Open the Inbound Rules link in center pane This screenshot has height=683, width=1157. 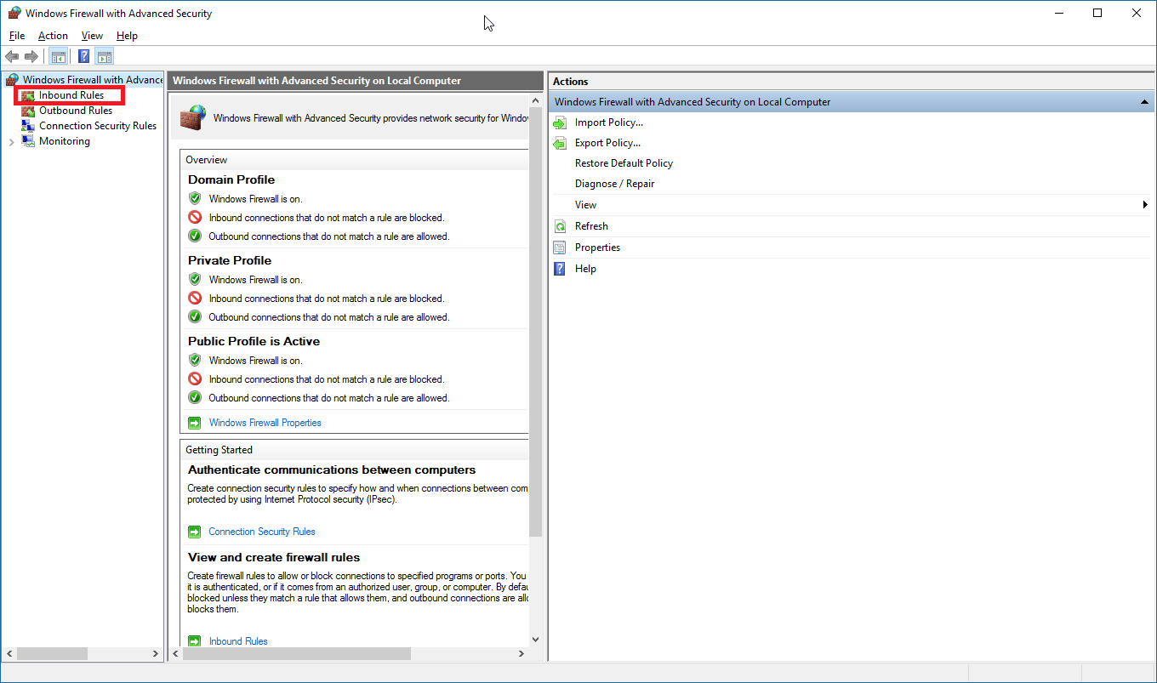coord(238,641)
